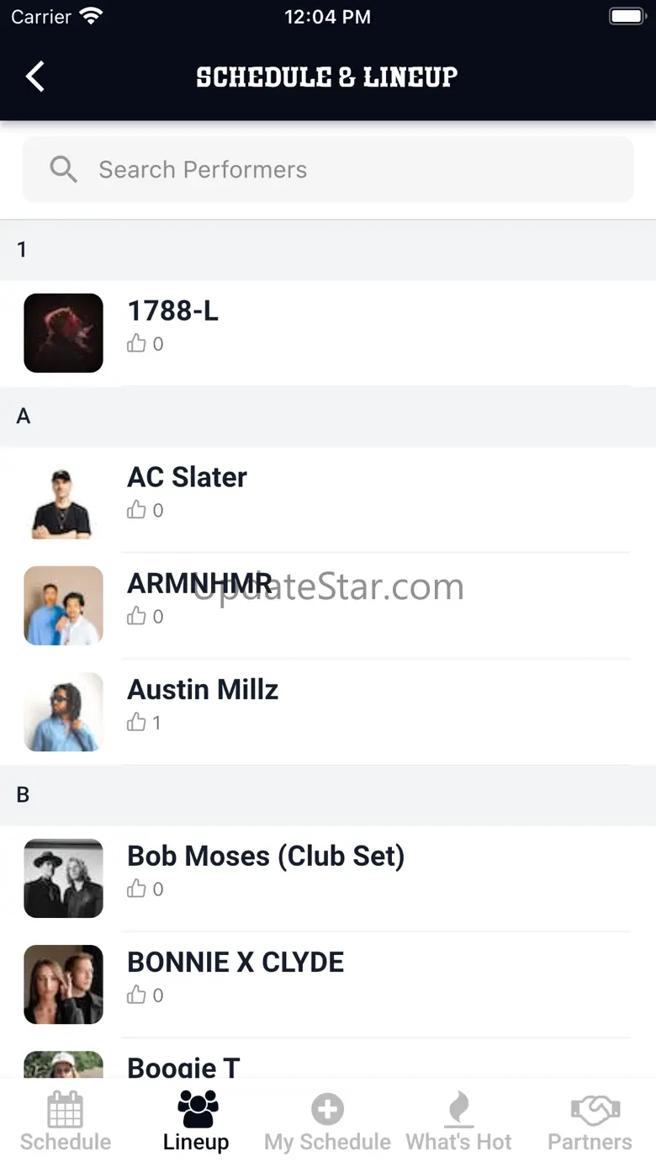This screenshot has height=1167, width=656.
Task: Select the Lineup people icon
Action: tap(198, 1109)
